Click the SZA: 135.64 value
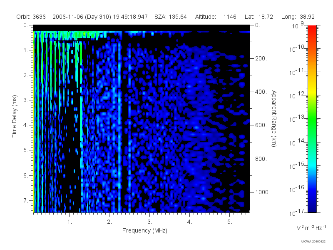The height and width of the screenshot is (250, 333). pyautogui.click(x=171, y=17)
